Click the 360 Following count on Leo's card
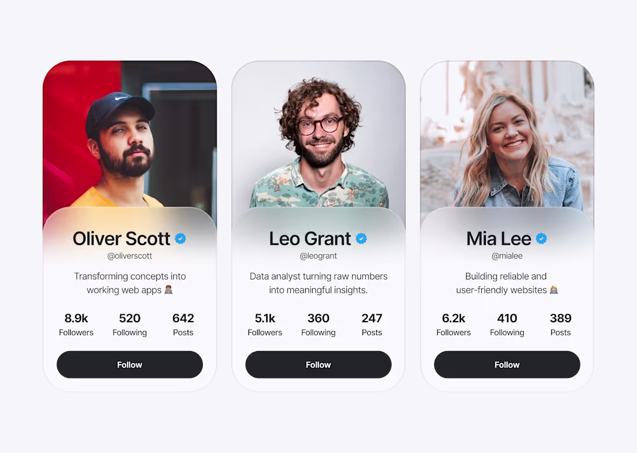 point(318,325)
